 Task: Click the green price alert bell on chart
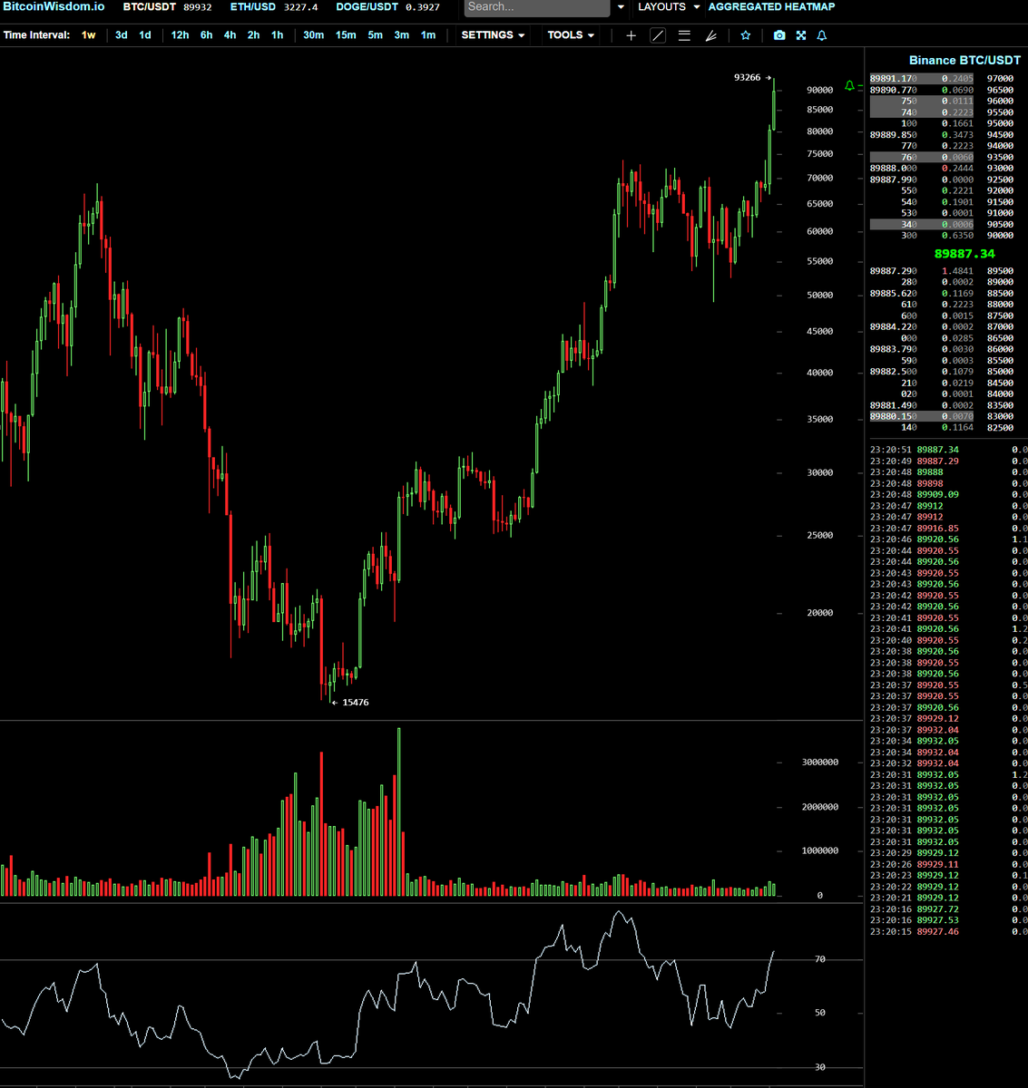849,85
